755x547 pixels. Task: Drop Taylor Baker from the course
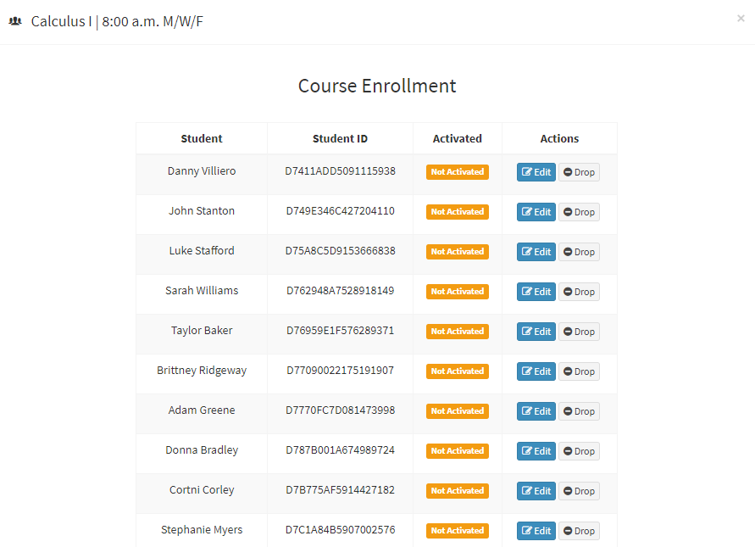(580, 332)
